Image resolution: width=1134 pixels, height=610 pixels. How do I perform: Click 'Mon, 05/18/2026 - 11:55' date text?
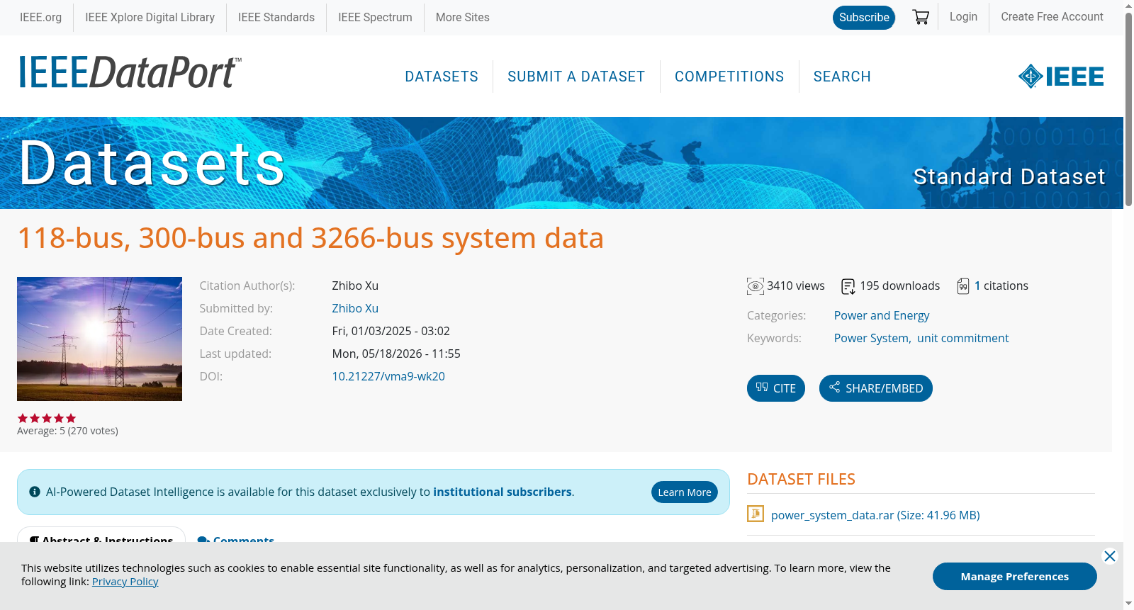click(x=396, y=354)
